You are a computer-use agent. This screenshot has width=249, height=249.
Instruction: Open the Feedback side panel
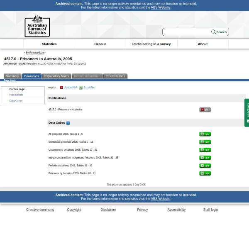(247, 112)
